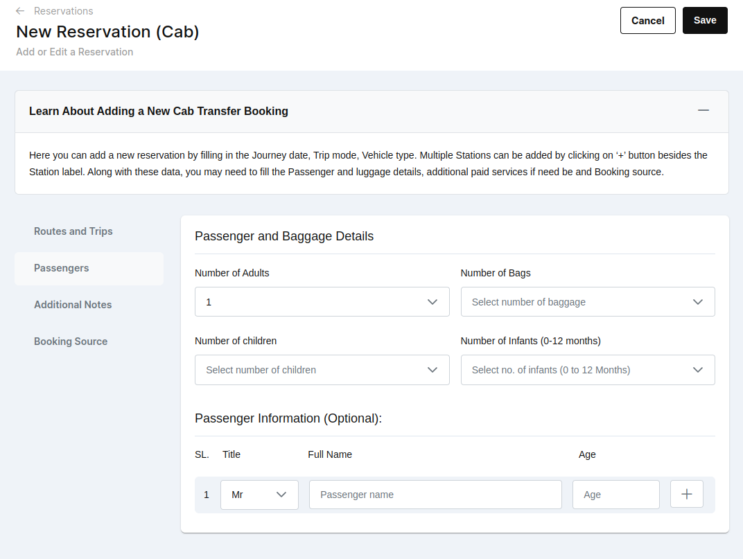Click the plus icon to add passenger
This screenshot has width=743, height=559.
pyautogui.click(x=687, y=494)
